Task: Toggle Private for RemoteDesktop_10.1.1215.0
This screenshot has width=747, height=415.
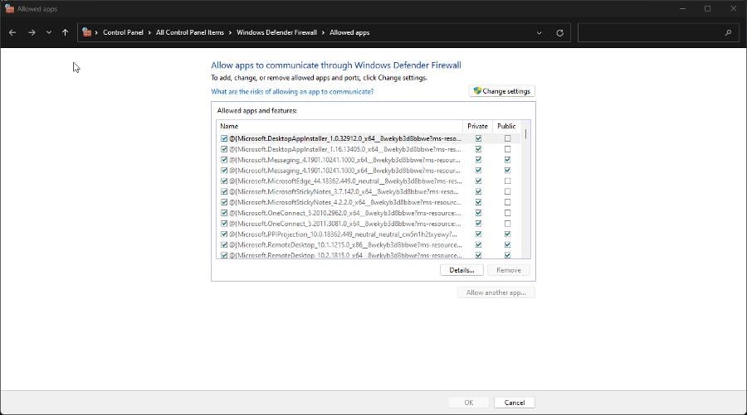Action: click(x=478, y=245)
